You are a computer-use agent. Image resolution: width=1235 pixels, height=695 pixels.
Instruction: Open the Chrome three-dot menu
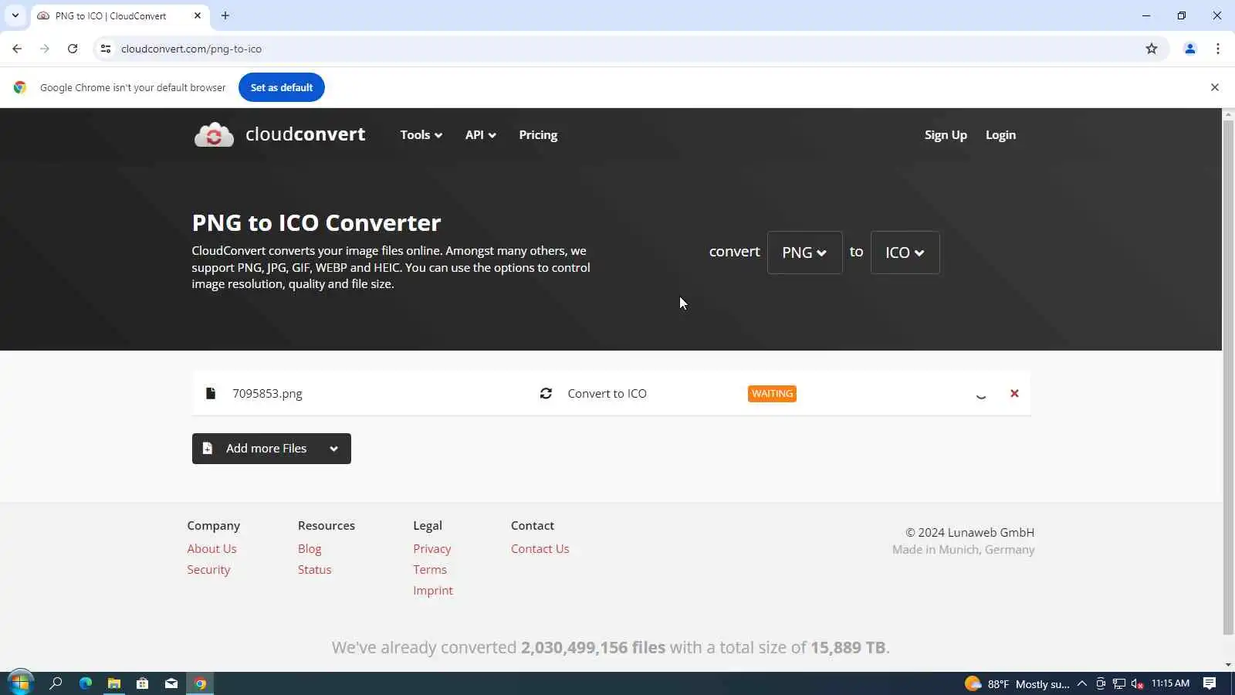pos(1218,49)
